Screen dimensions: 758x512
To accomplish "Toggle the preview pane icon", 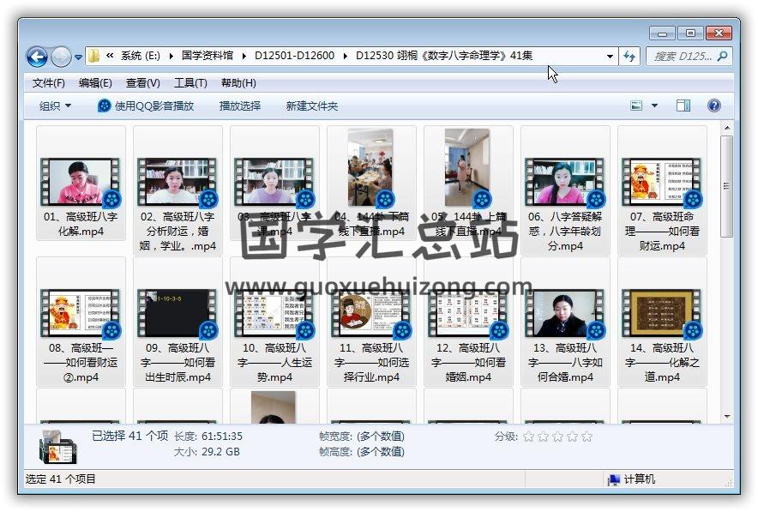I will pos(683,105).
